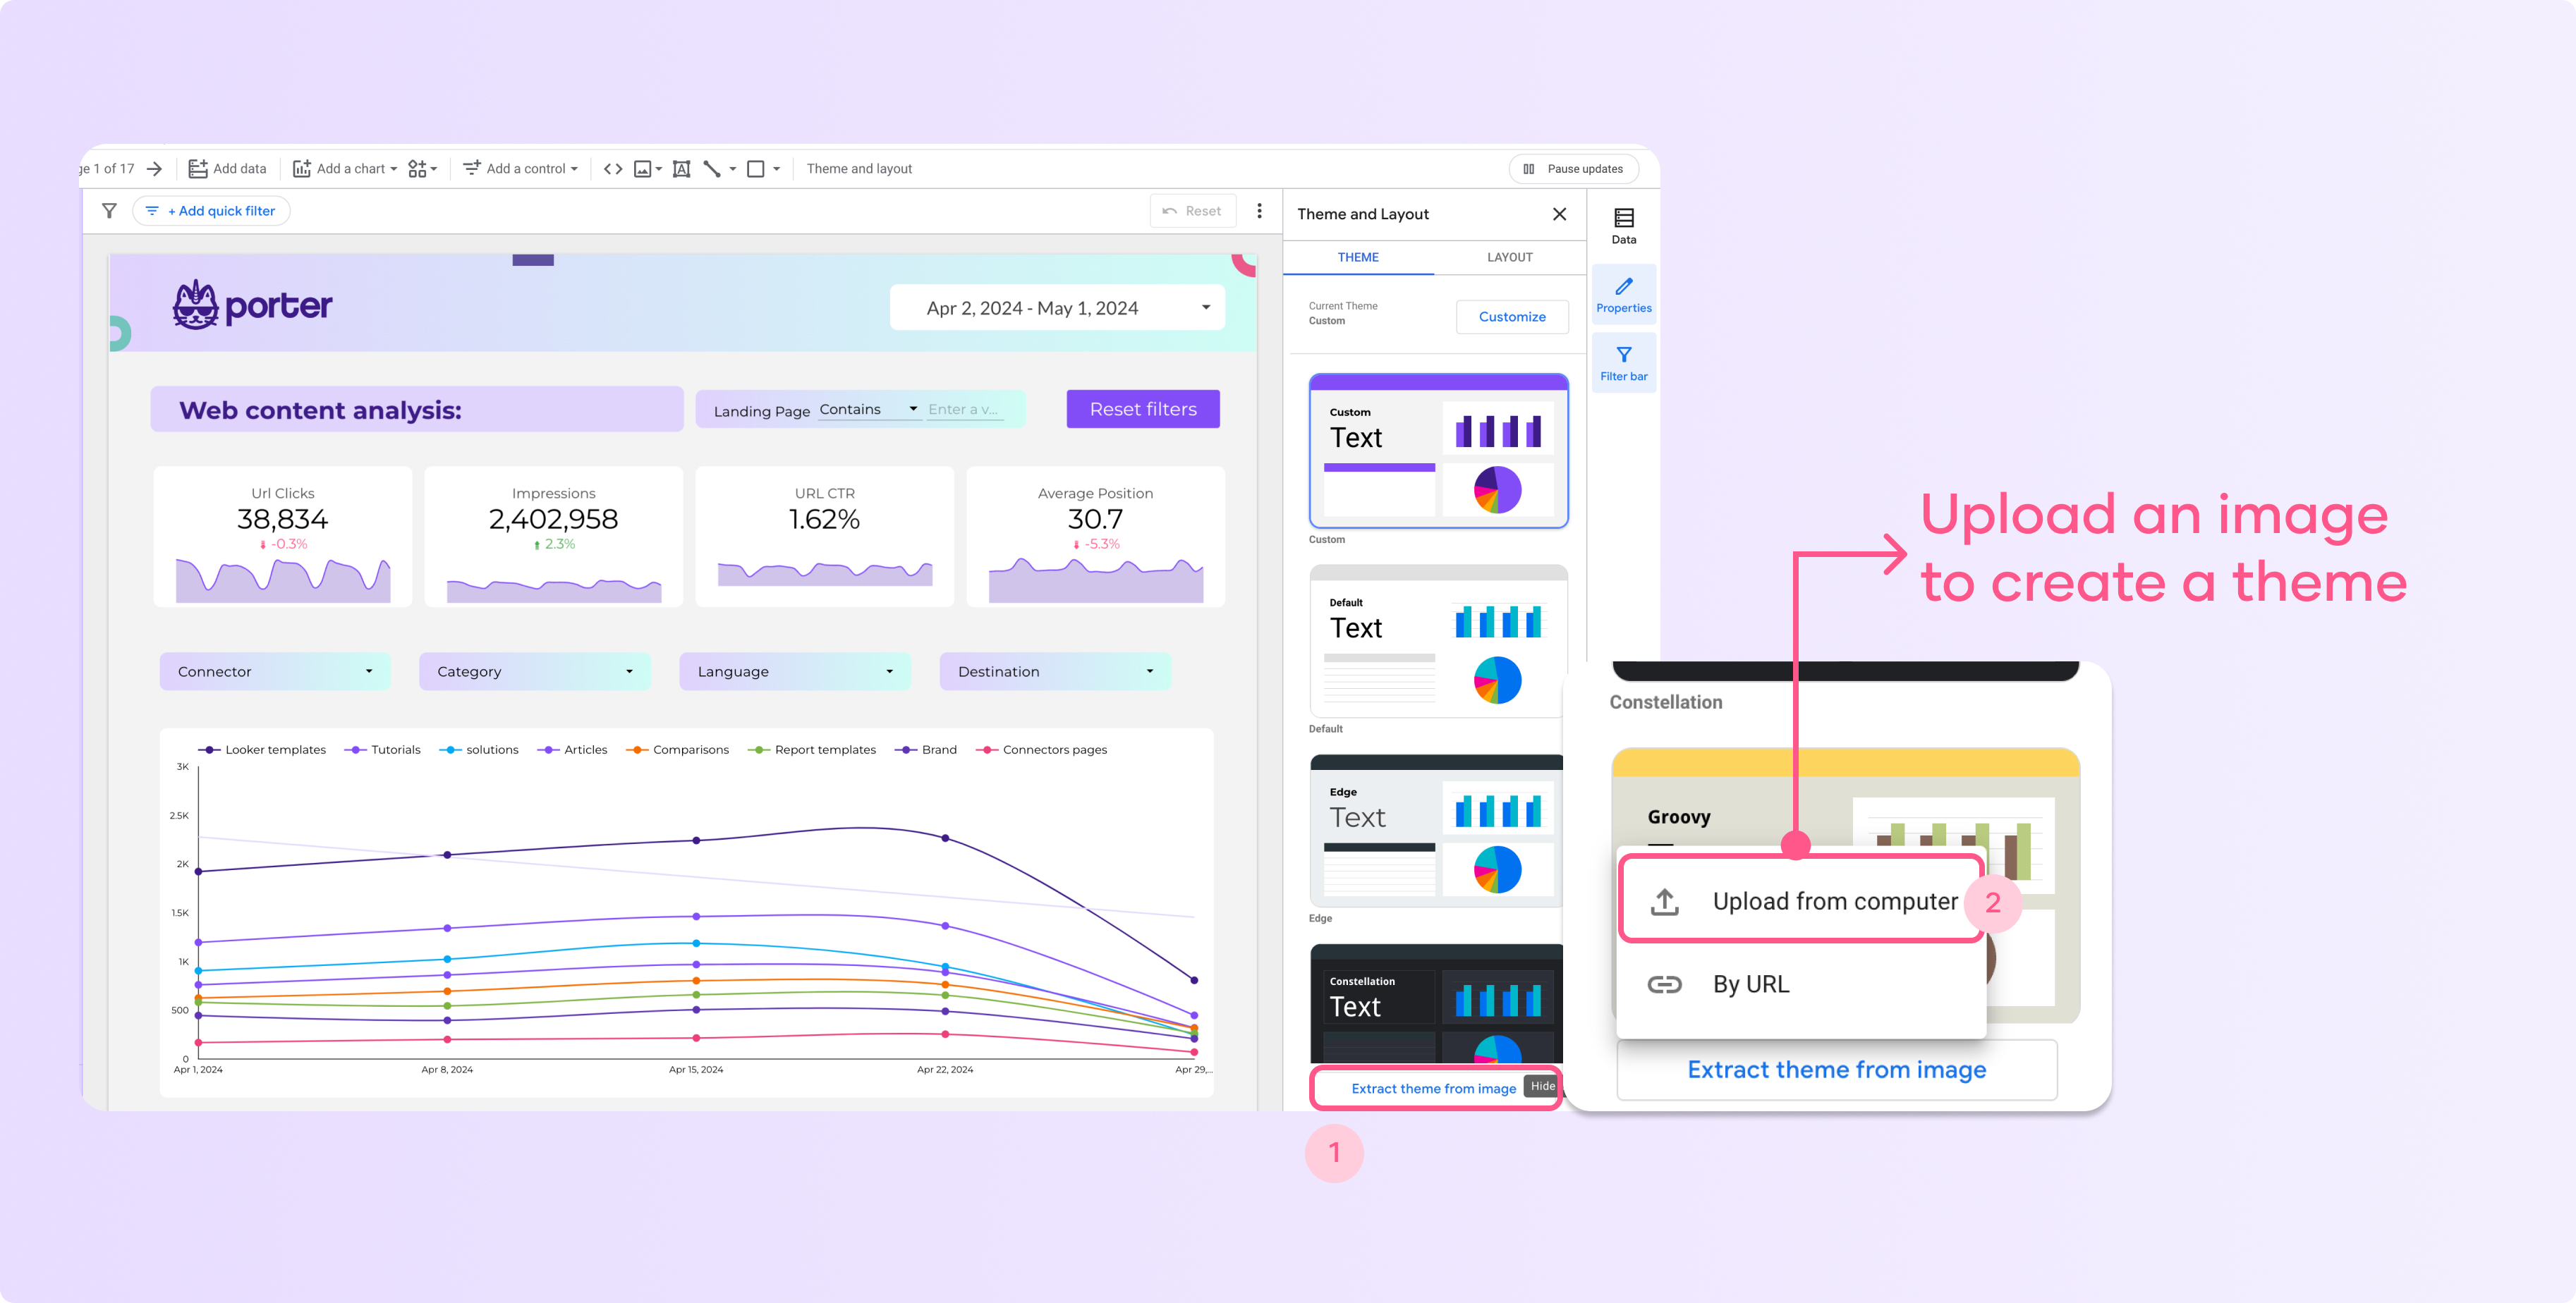Screen dimensions: 2576x1303
Task: Hide the Extract theme from image panel
Action: (x=1541, y=1087)
